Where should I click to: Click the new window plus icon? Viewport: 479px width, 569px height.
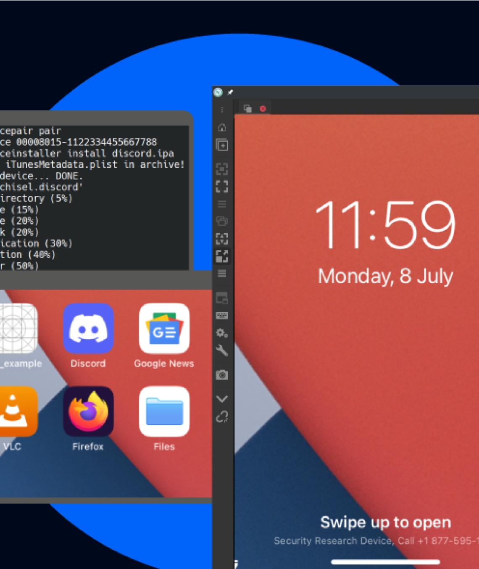coord(222,145)
